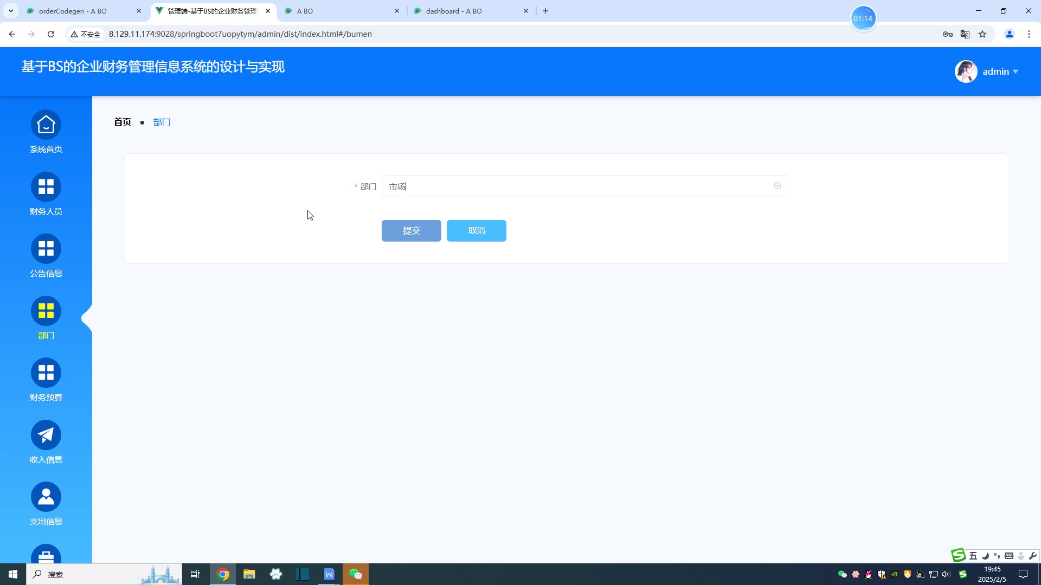1041x585 pixels.
Task: Open Chrome three-dot menu
Action: (x=1029, y=34)
